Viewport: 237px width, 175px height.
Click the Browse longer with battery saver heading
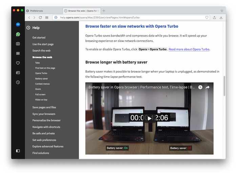click(116, 62)
